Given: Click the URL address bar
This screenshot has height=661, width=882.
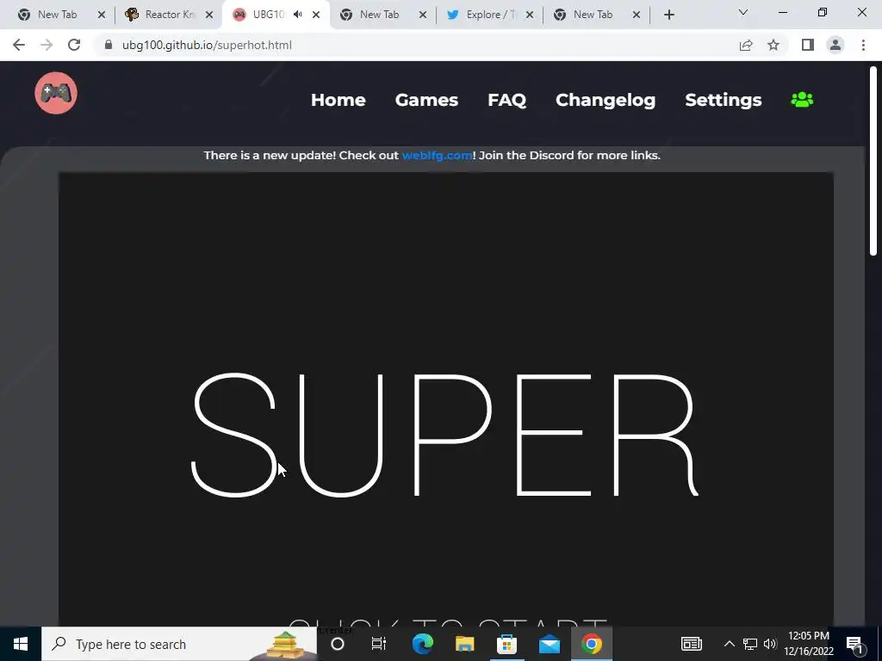Looking at the screenshot, I should pyautogui.click(x=416, y=45).
